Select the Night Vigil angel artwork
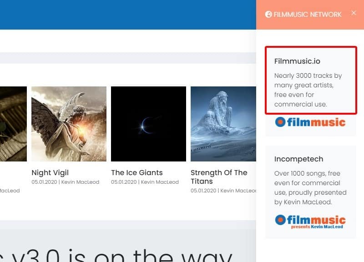Image resolution: width=364 pixels, height=262 pixels. (x=69, y=124)
